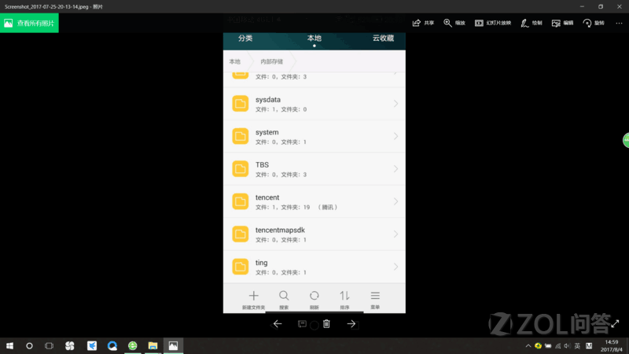Screen dimensions: 629x354
Task: Start the slideshow playback
Action: pyautogui.click(x=493, y=23)
